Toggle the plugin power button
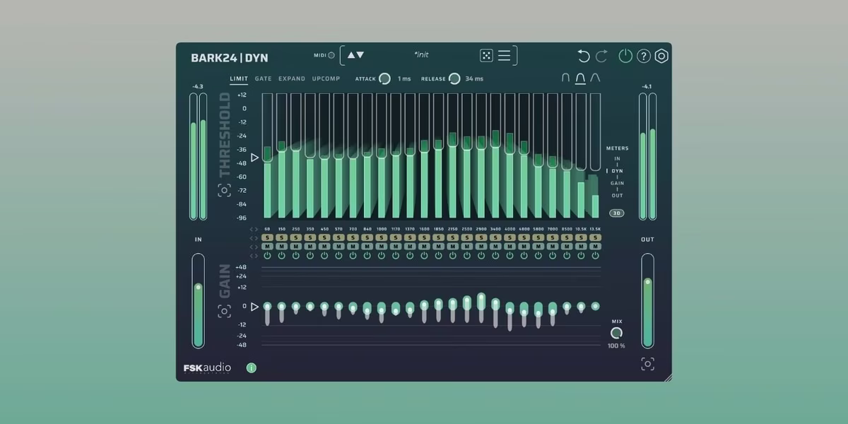Screen dimensions: 848x424 pyautogui.click(x=625, y=54)
